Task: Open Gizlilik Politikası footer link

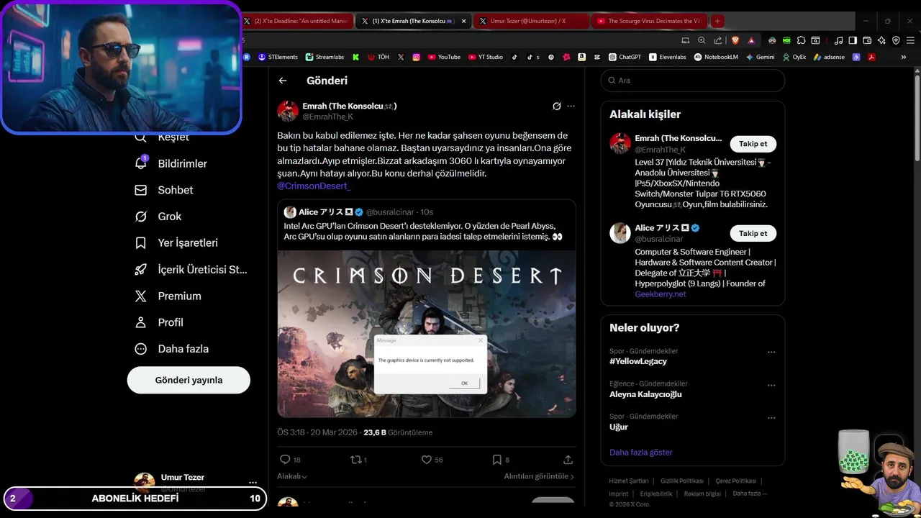Action: (x=682, y=481)
